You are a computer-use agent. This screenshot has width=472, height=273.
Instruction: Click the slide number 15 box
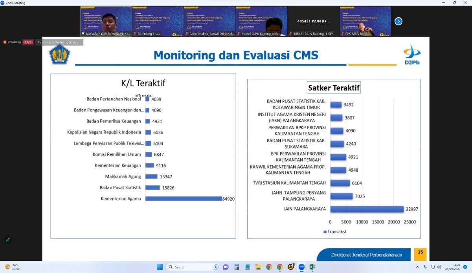pyautogui.click(x=420, y=254)
